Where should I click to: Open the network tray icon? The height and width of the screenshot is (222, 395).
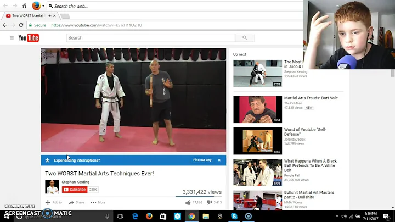pyautogui.click(x=351, y=216)
